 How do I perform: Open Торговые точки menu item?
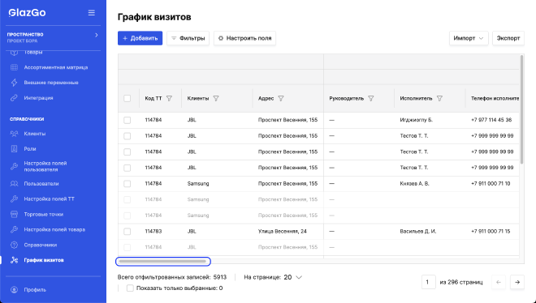click(43, 214)
